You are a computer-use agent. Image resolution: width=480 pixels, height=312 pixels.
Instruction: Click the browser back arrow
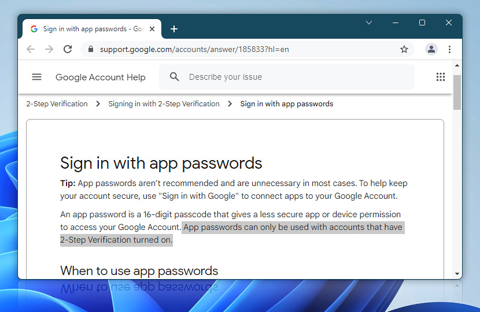point(31,49)
